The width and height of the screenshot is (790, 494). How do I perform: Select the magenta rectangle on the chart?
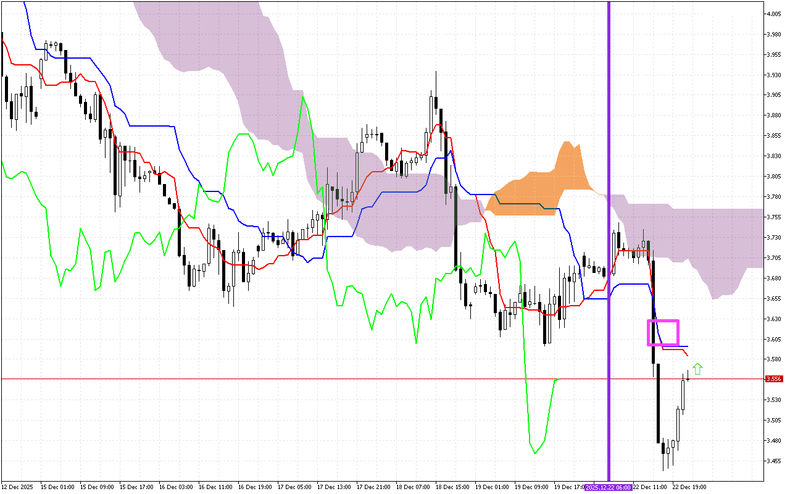point(663,321)
